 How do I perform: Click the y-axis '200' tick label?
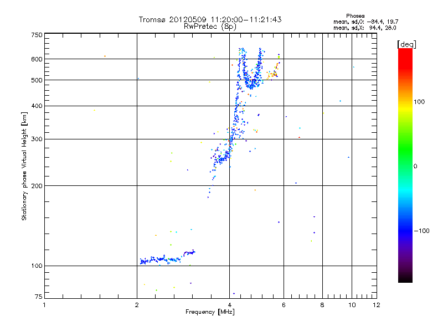[37, 186]
